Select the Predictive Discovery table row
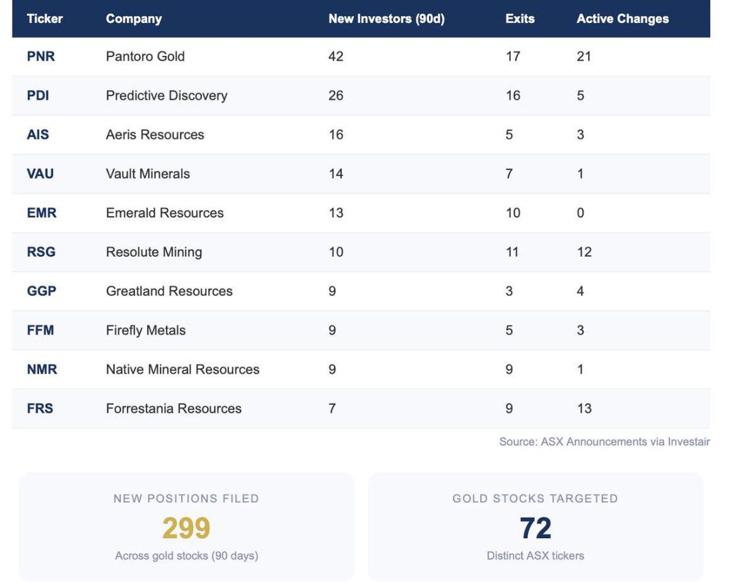The height and width of the screenshot is (584, 736). [252, 96]
